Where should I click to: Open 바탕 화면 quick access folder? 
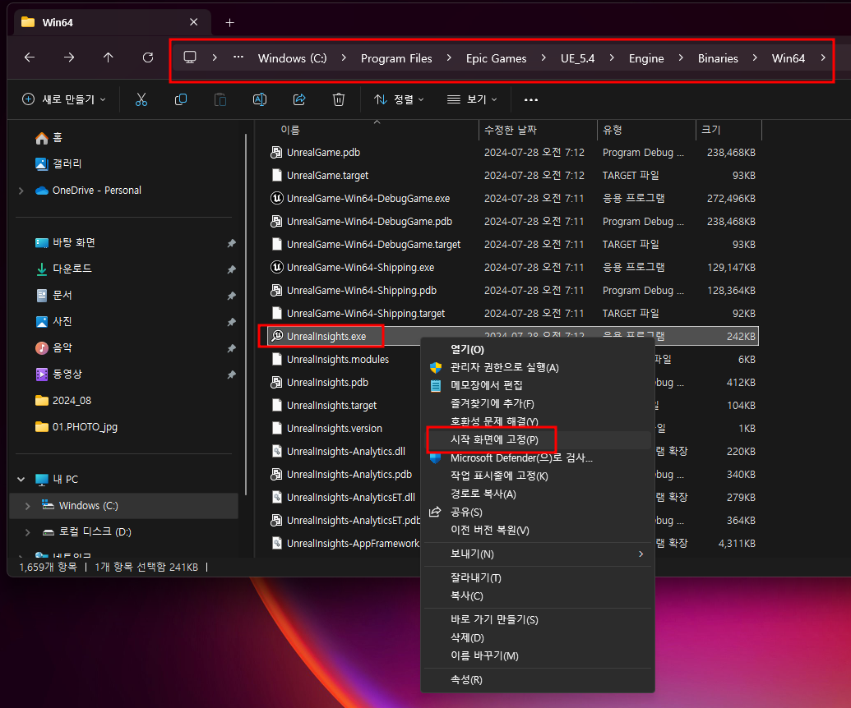[65, 242]
